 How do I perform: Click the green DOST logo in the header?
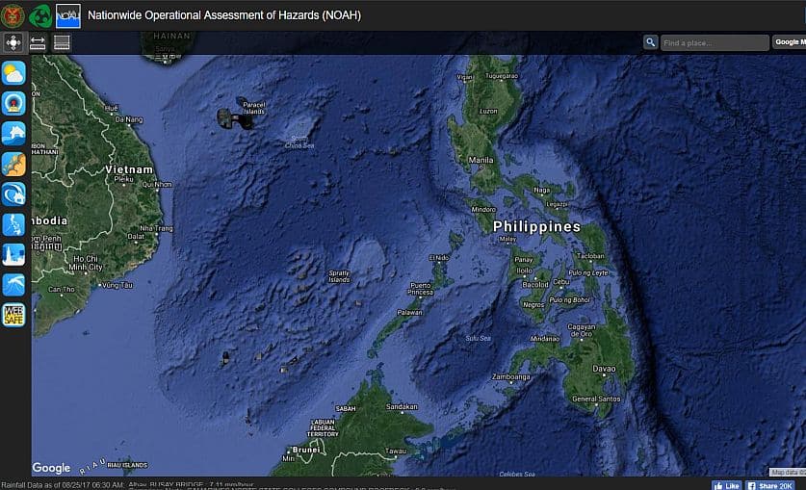pos(40,14)
